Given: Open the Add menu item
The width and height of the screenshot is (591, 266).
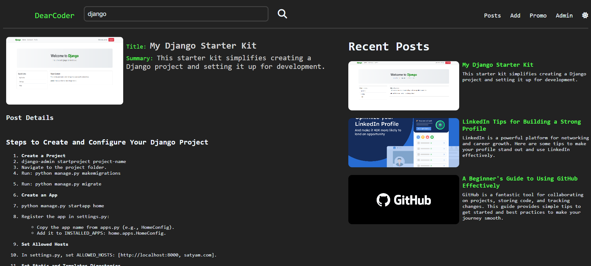Looking at the screenshot, I should tap(515, 16).
